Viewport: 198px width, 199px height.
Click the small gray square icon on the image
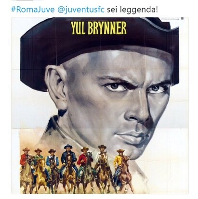tap(182, 19)
